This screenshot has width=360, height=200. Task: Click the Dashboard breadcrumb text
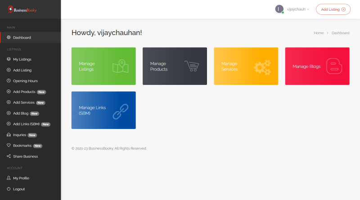[x=341, y=33]
